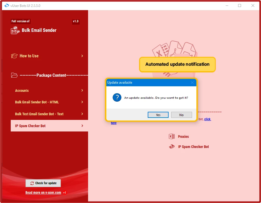Click the graduation cap How to Use icon
This screenshot has height=203, width=261.
(14, 56)
